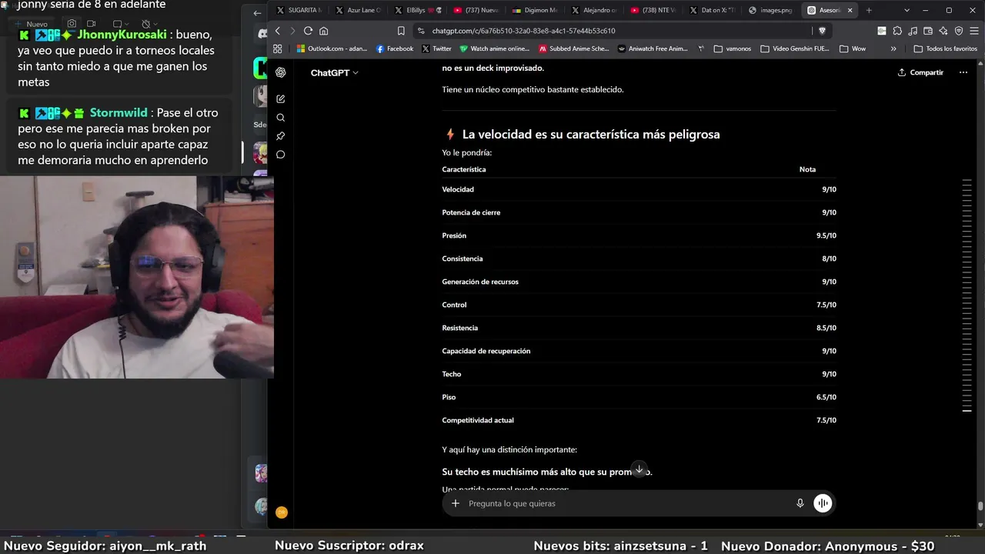Expand the ChatGPT model selector dropdown

click(335, 72)
